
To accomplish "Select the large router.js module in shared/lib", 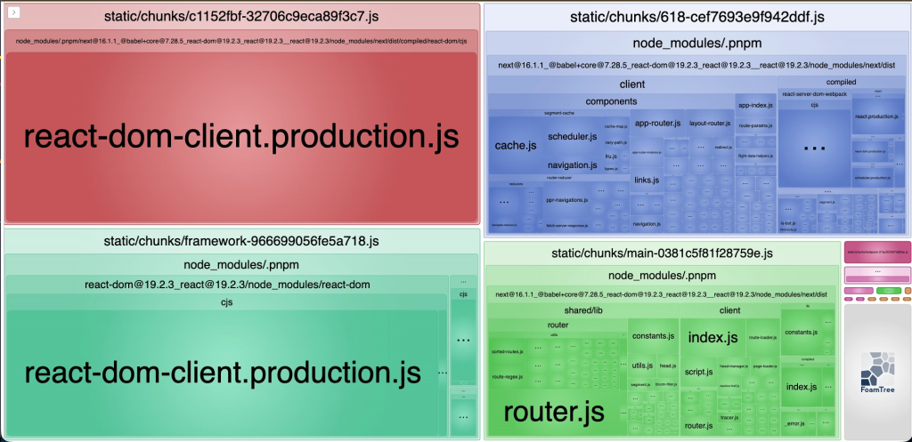I will pyautogui.click(x=554, y=411).
